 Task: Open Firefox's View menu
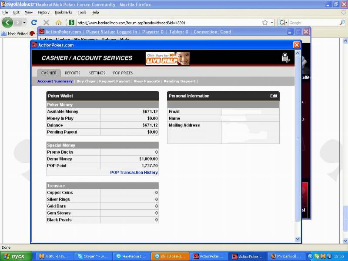[x=29, y=13]
